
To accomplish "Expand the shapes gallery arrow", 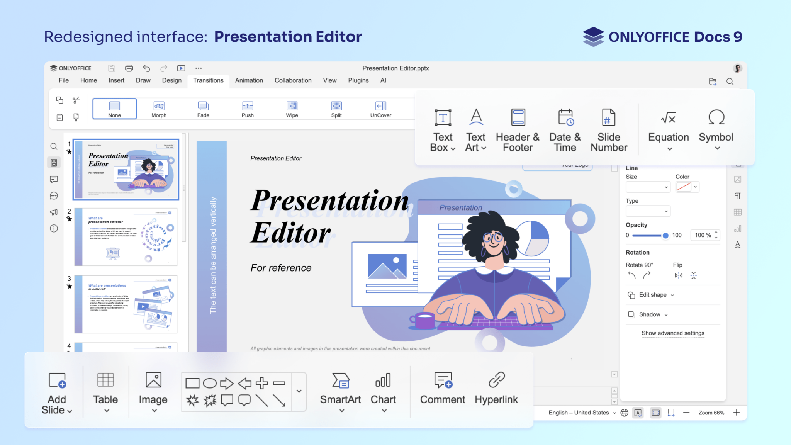I will (299, 391).
